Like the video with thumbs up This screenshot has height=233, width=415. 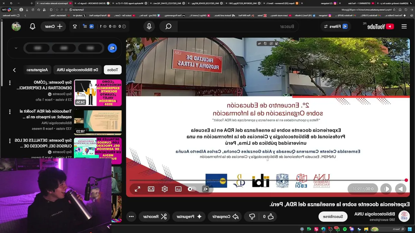268,216
